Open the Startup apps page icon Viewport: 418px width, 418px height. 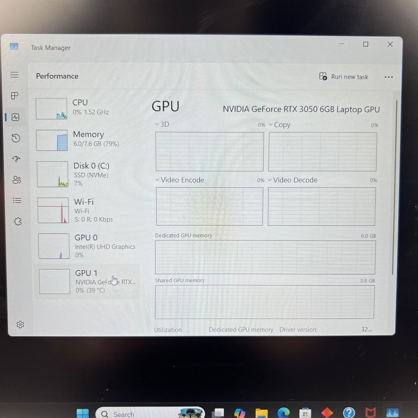point(16,159)
